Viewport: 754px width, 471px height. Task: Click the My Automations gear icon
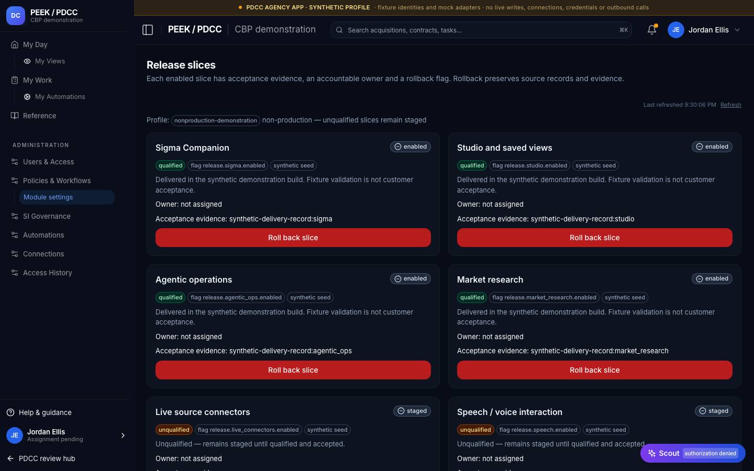pos(27,97)
